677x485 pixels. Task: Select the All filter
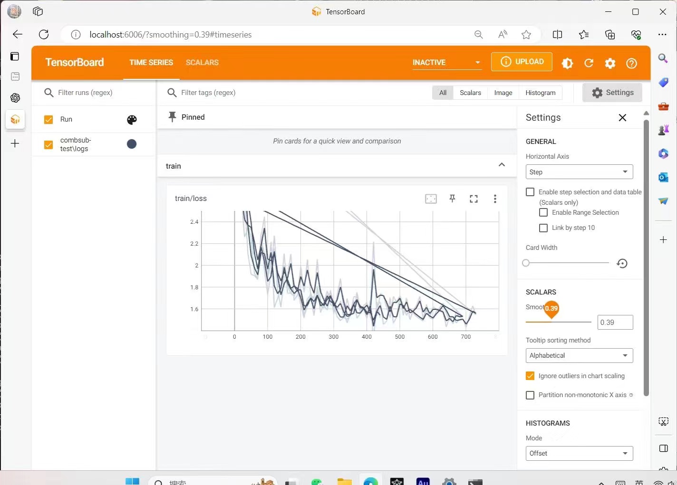[x=443, y=93]
